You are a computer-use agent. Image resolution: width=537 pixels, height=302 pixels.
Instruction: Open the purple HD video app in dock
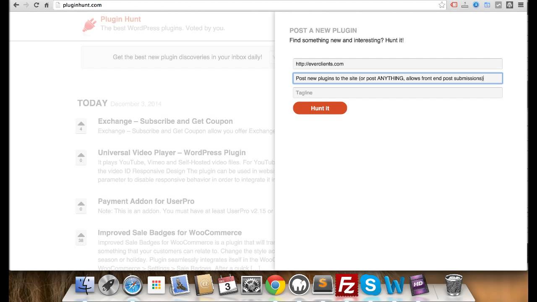pos(418,286)
